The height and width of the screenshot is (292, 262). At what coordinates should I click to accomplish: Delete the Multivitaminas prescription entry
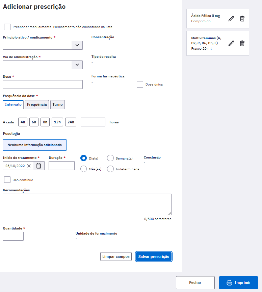click(x=242, y=43)
